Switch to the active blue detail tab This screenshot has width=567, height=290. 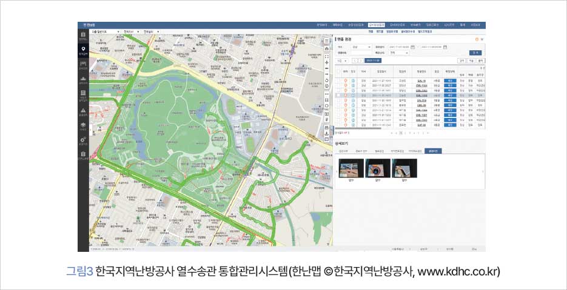(x=434, y=150)
